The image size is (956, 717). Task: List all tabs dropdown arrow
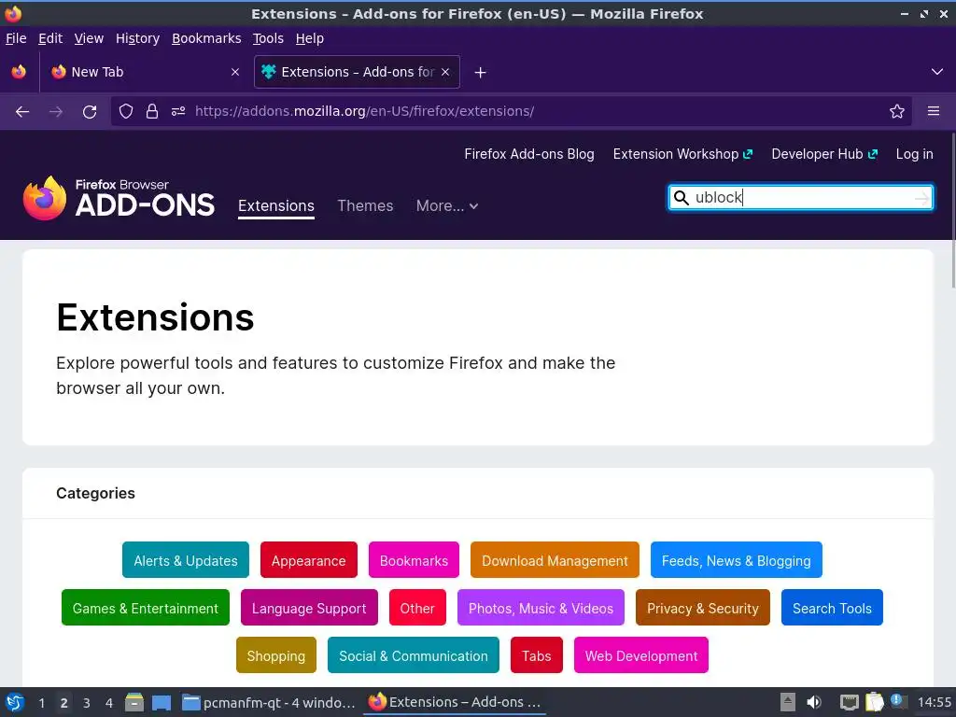pos(937,72)
